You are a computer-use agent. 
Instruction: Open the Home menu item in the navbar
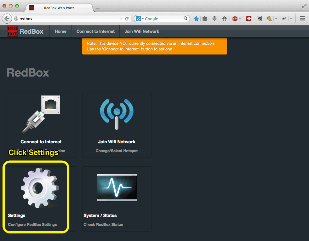60,31
